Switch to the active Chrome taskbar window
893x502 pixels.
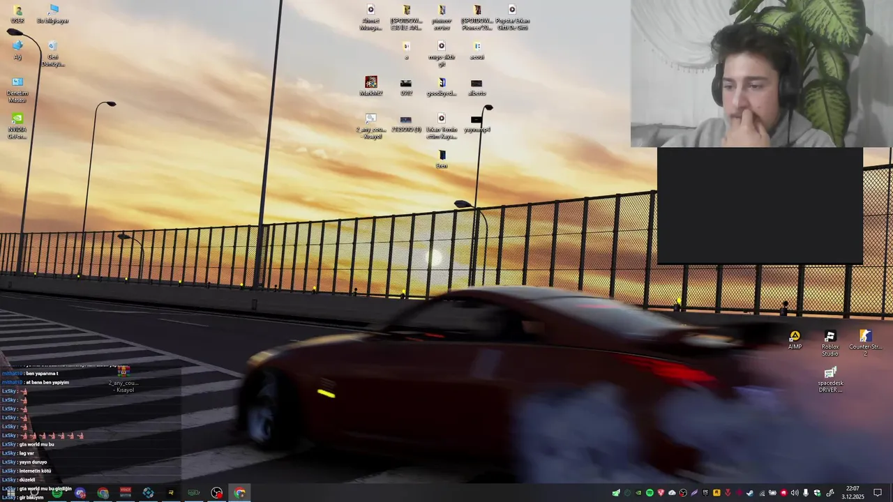coord(239,493)
